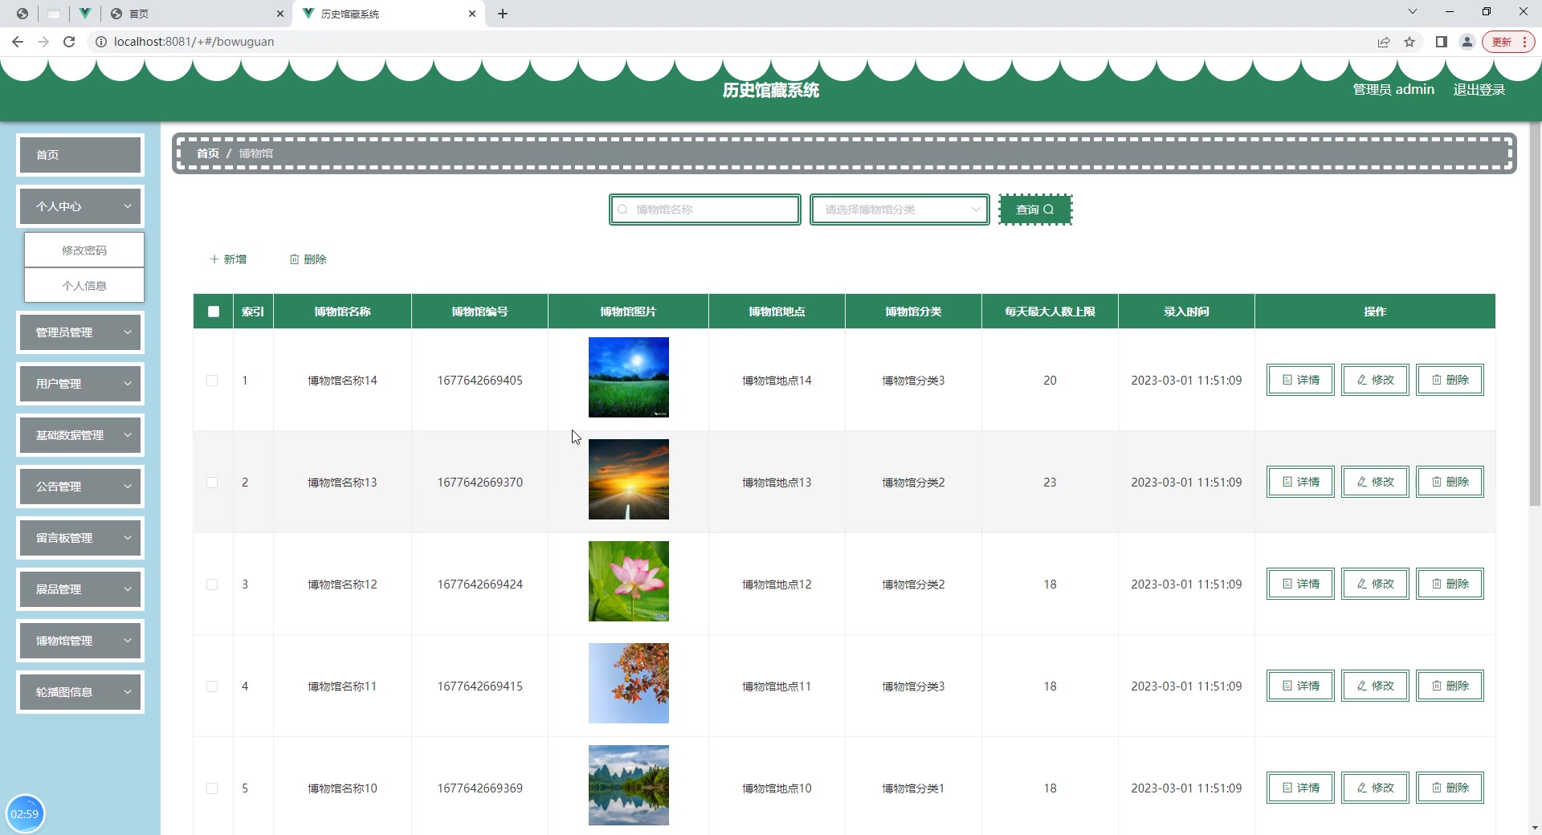Image resolution: width=1542 pixels, height=835 pixels.
Task: Expand the 基础数据管理 sidebar menu
Action: (80, 435)
